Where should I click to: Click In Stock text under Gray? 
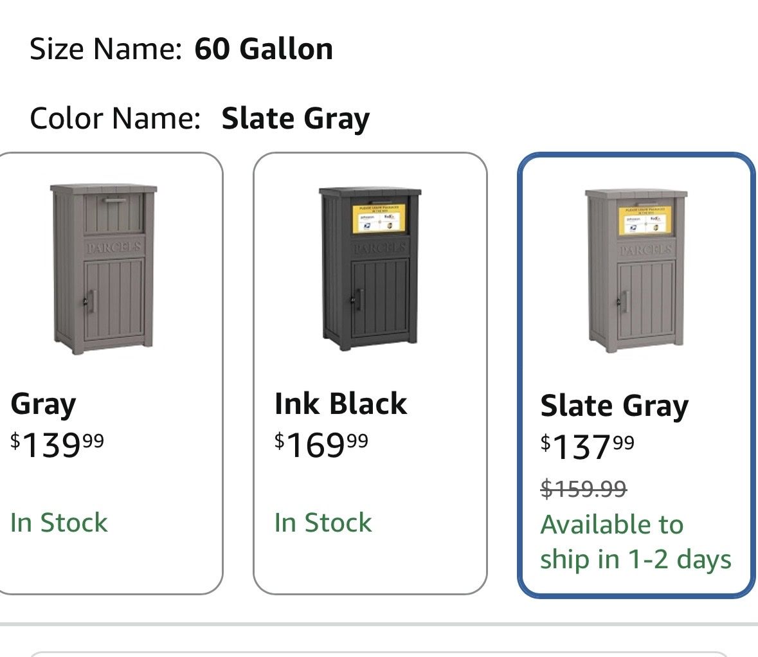tap(59, 523)
